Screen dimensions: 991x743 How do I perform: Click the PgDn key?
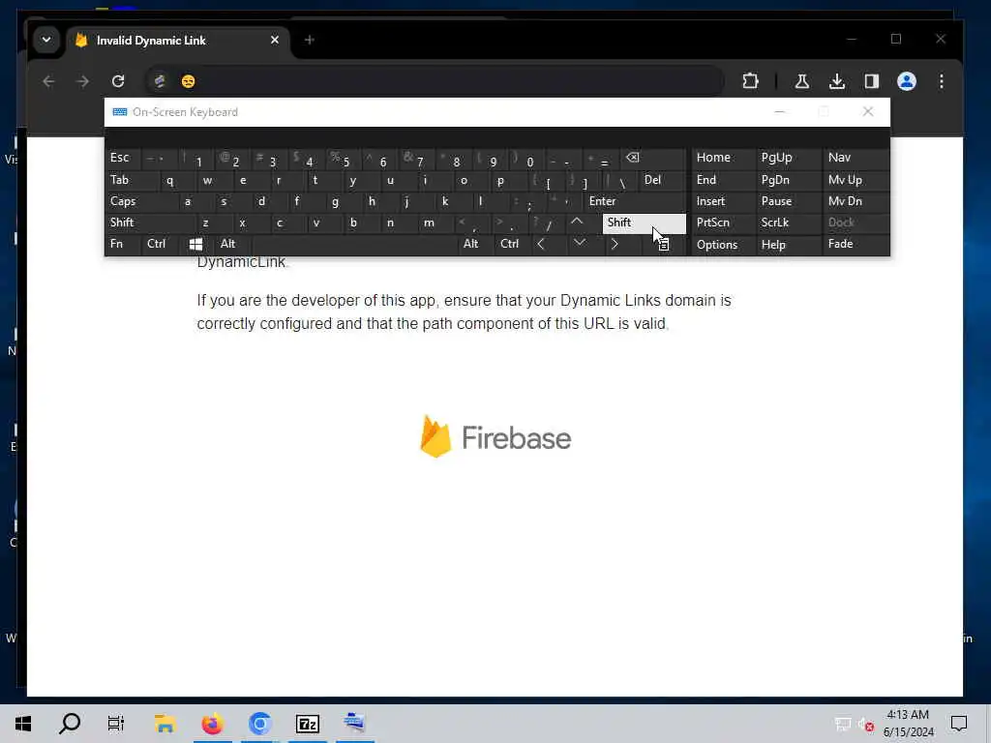[788, 180]
